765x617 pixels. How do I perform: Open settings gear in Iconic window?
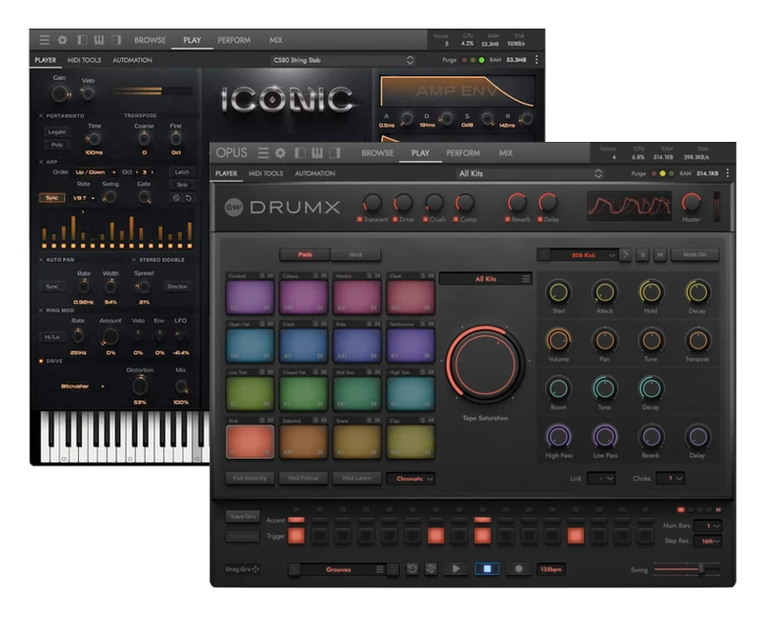tap(63, 40)
